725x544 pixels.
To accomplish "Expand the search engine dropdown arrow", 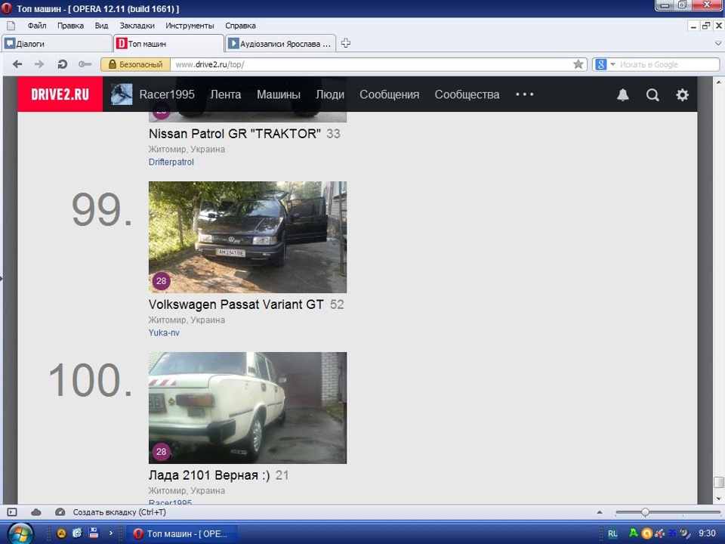I will 612,64.
